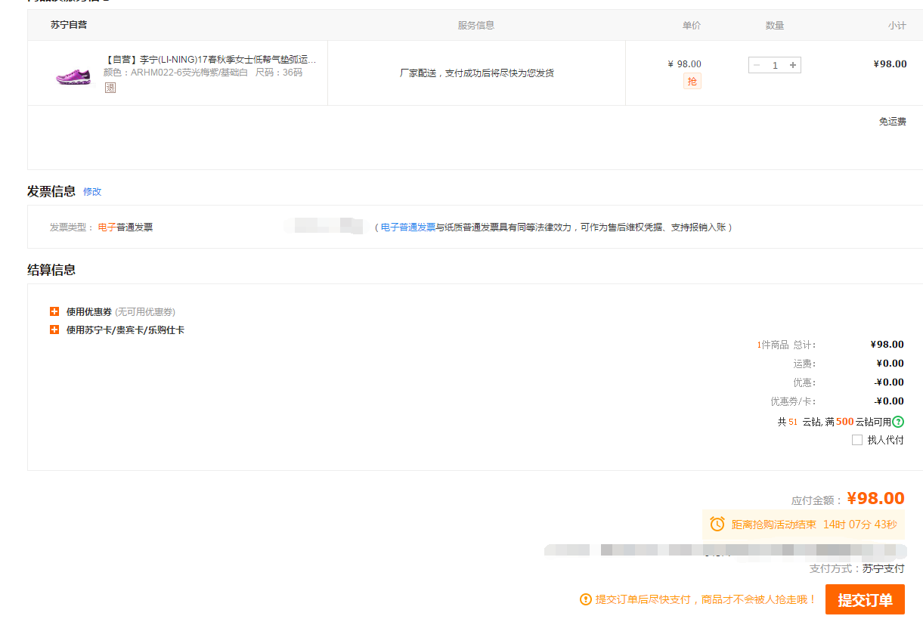Decrease quantity with the minus button

click(x=757, y=65)
